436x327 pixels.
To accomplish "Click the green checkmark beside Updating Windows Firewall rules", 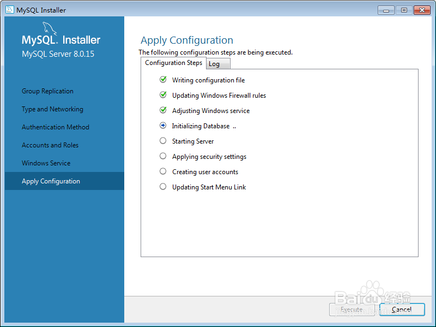I will [x=163, y=95].
